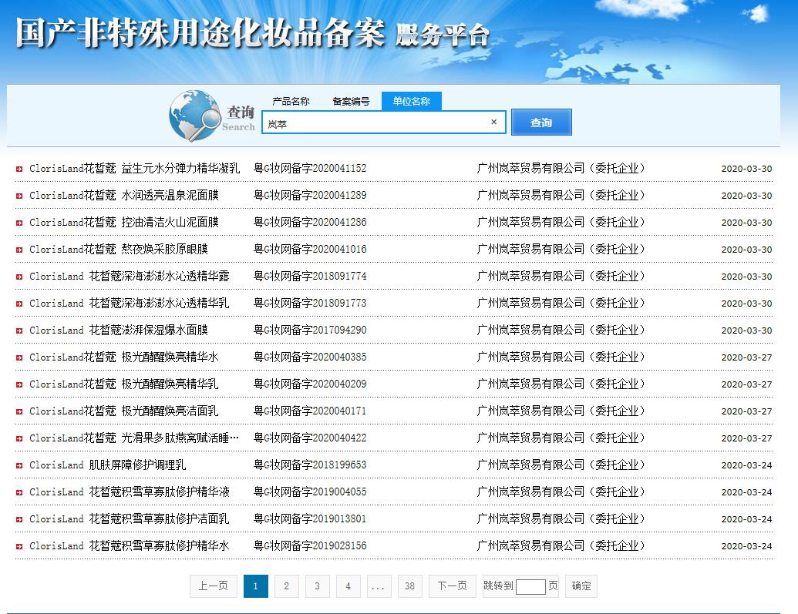Screen dimensions: 798x614
Task: Clear the search box using the × icon
Action: click(x=493, y=122)
